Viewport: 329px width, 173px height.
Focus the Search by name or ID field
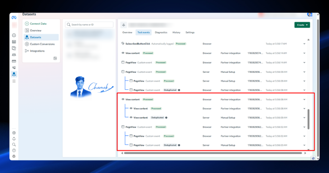tap(89, 24)
